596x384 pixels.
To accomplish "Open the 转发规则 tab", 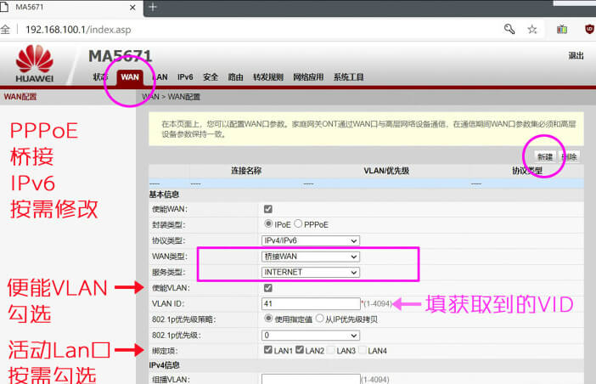I will click(x=268, y=77).
